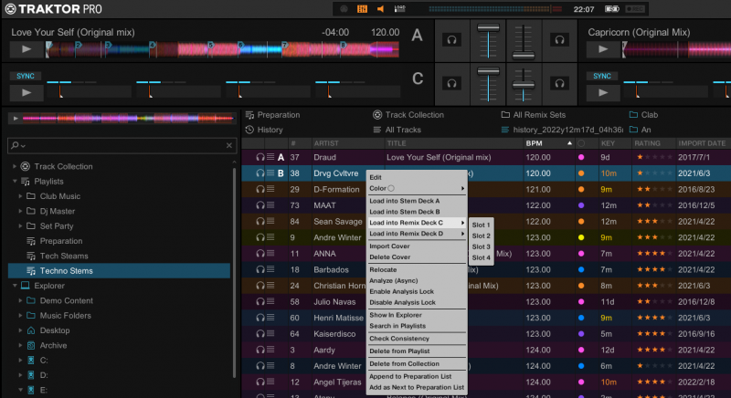
Task: Open the Track Collection favorite shortcut
Action: pos(408,114)
